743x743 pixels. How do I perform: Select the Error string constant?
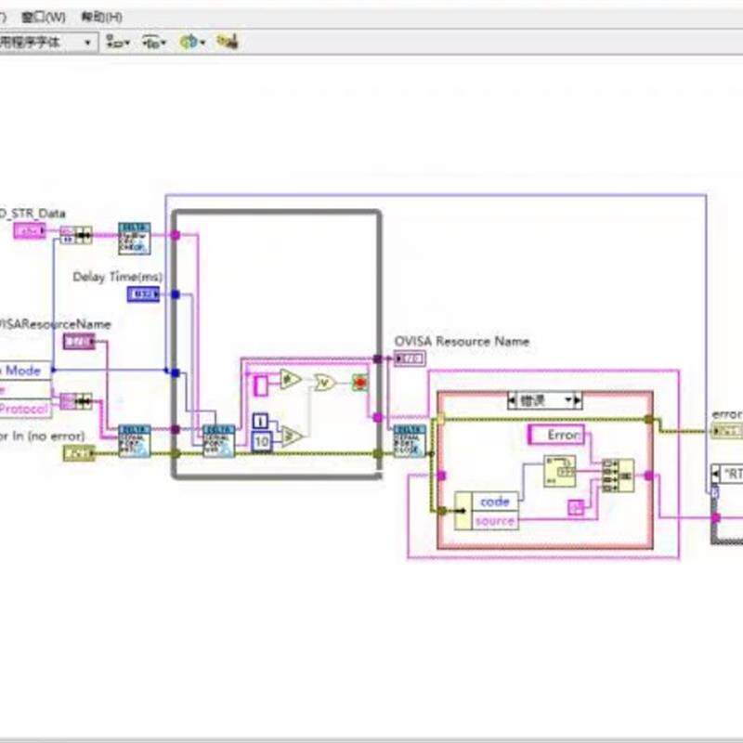click(556, 435)
